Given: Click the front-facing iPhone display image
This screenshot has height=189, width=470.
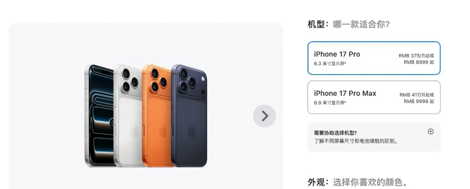Looking at the screenshot, I should pyautogui.click(x=100, y=116).
